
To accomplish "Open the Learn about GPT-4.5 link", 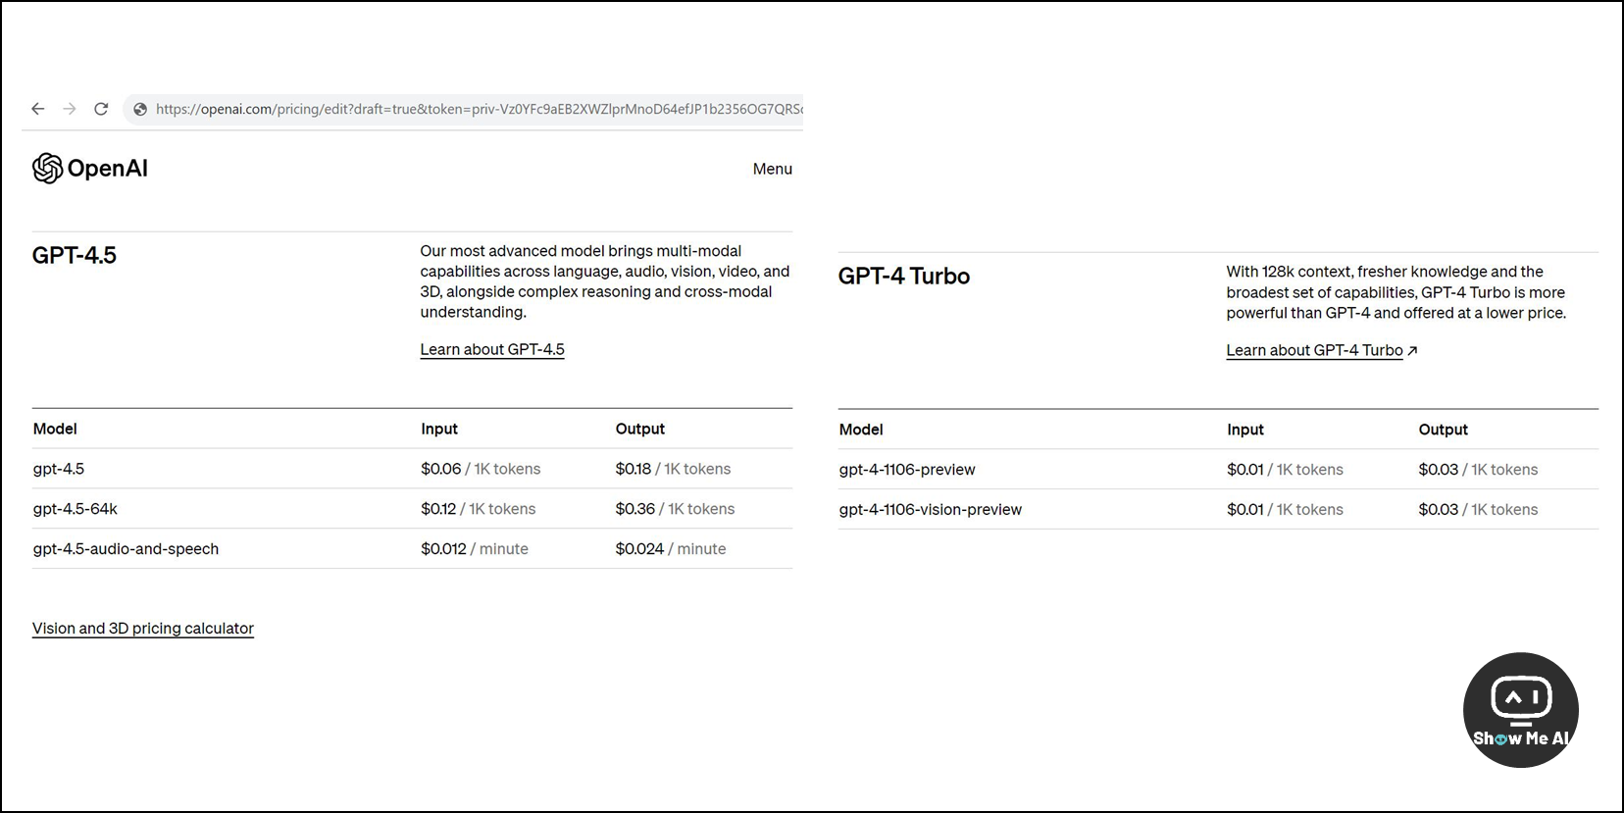I will [492, 349].
